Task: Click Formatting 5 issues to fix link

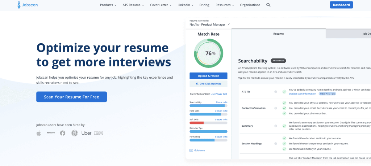Action: [221, 137]
